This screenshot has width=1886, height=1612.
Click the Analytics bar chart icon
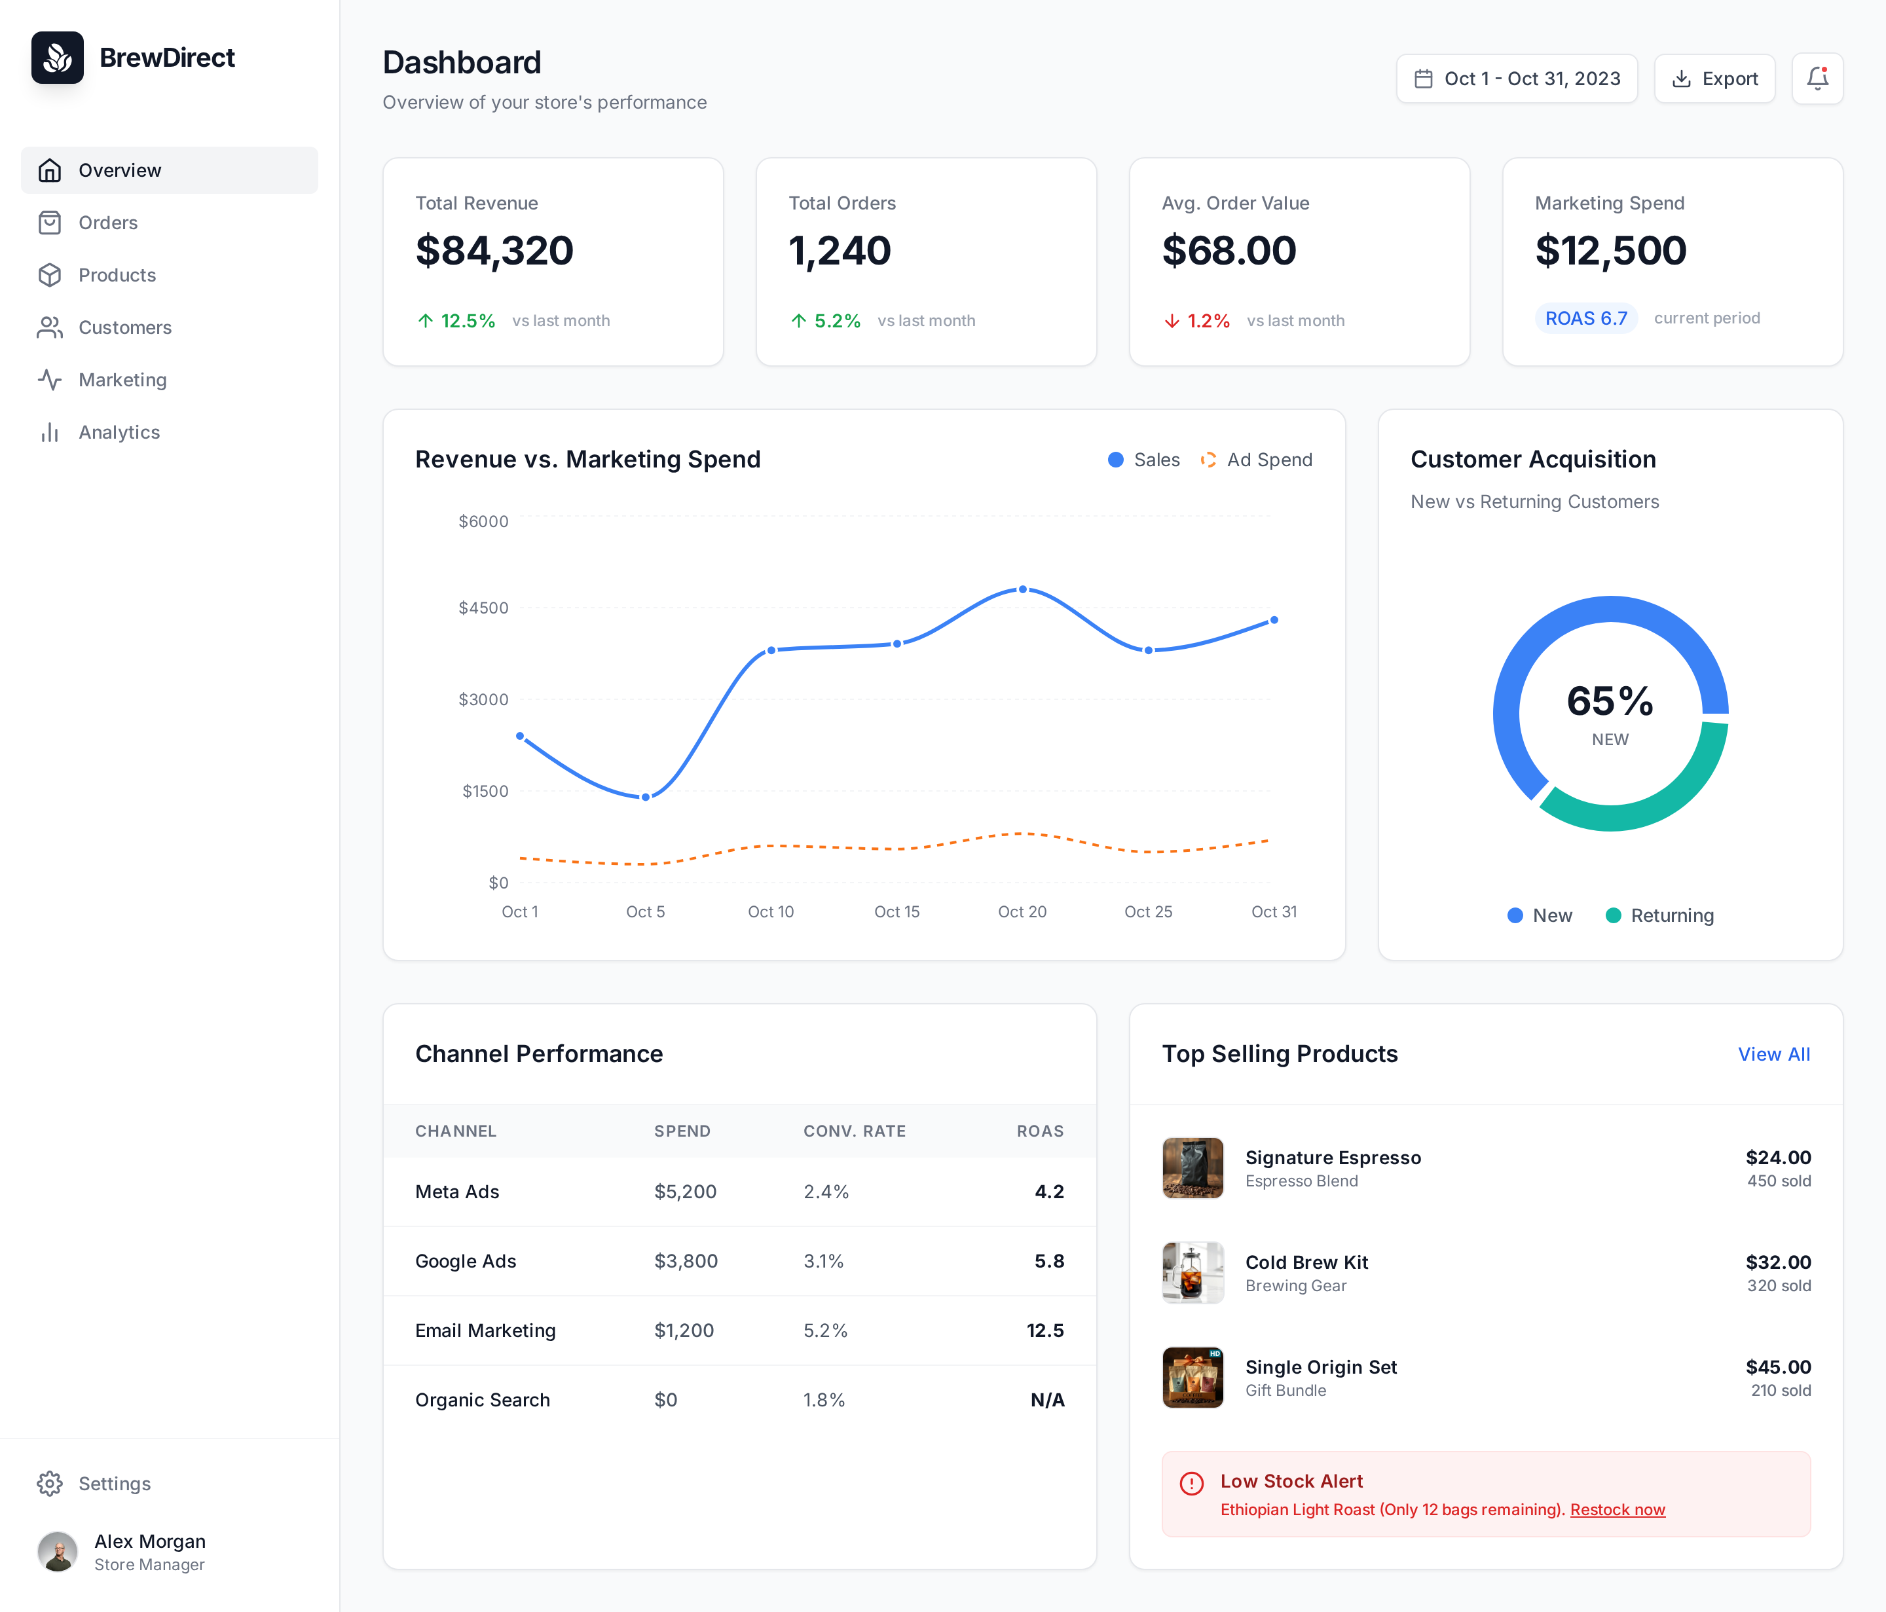click(50, 432)
